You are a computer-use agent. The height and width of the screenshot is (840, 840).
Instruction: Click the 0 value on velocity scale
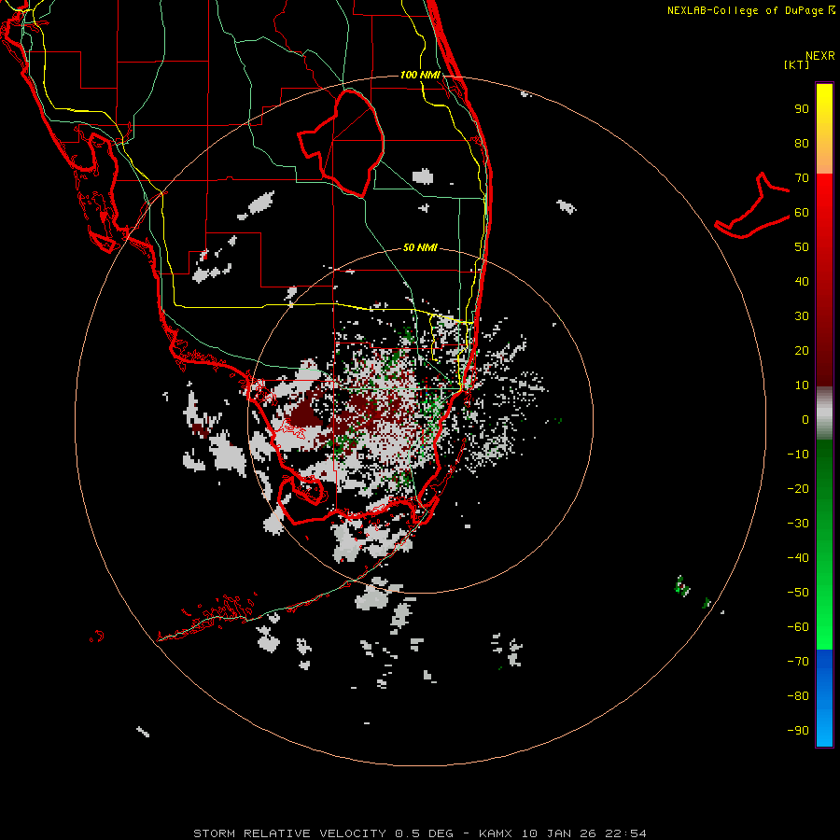[x=805, y=419]
